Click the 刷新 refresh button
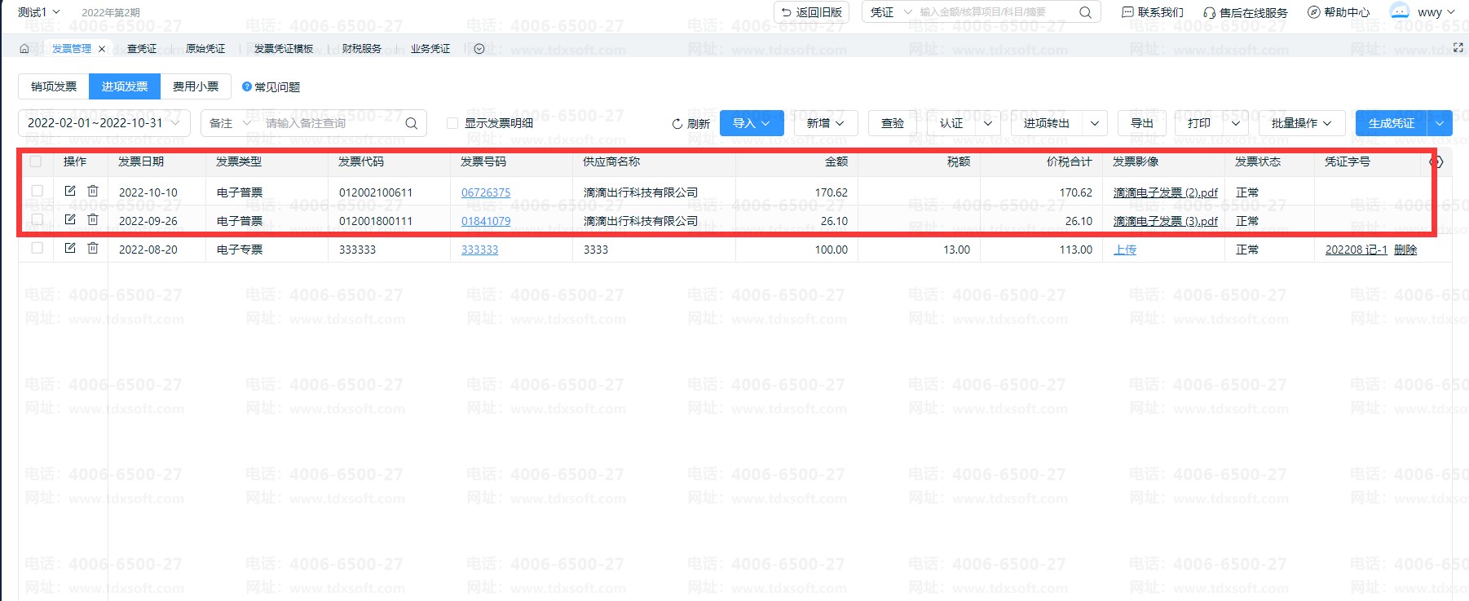This screenshot has height=601, width=1469. pyautogui.click(x=690, y=124)
